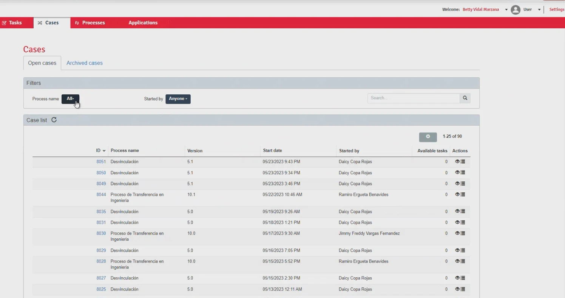Click the start date 05/22/2023 10:46 AM

tap(282, 195)
